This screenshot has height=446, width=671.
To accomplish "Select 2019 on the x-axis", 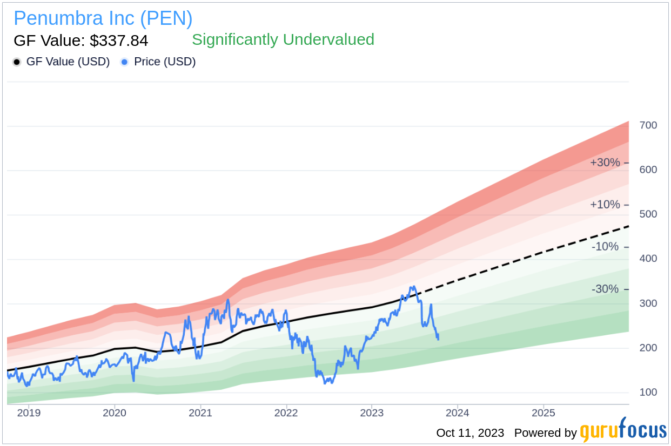I will click(x=29, y=414).
